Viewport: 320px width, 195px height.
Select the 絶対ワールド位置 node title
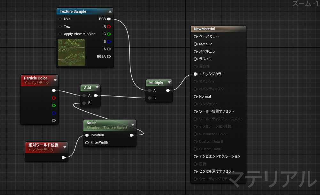[43, 145]
